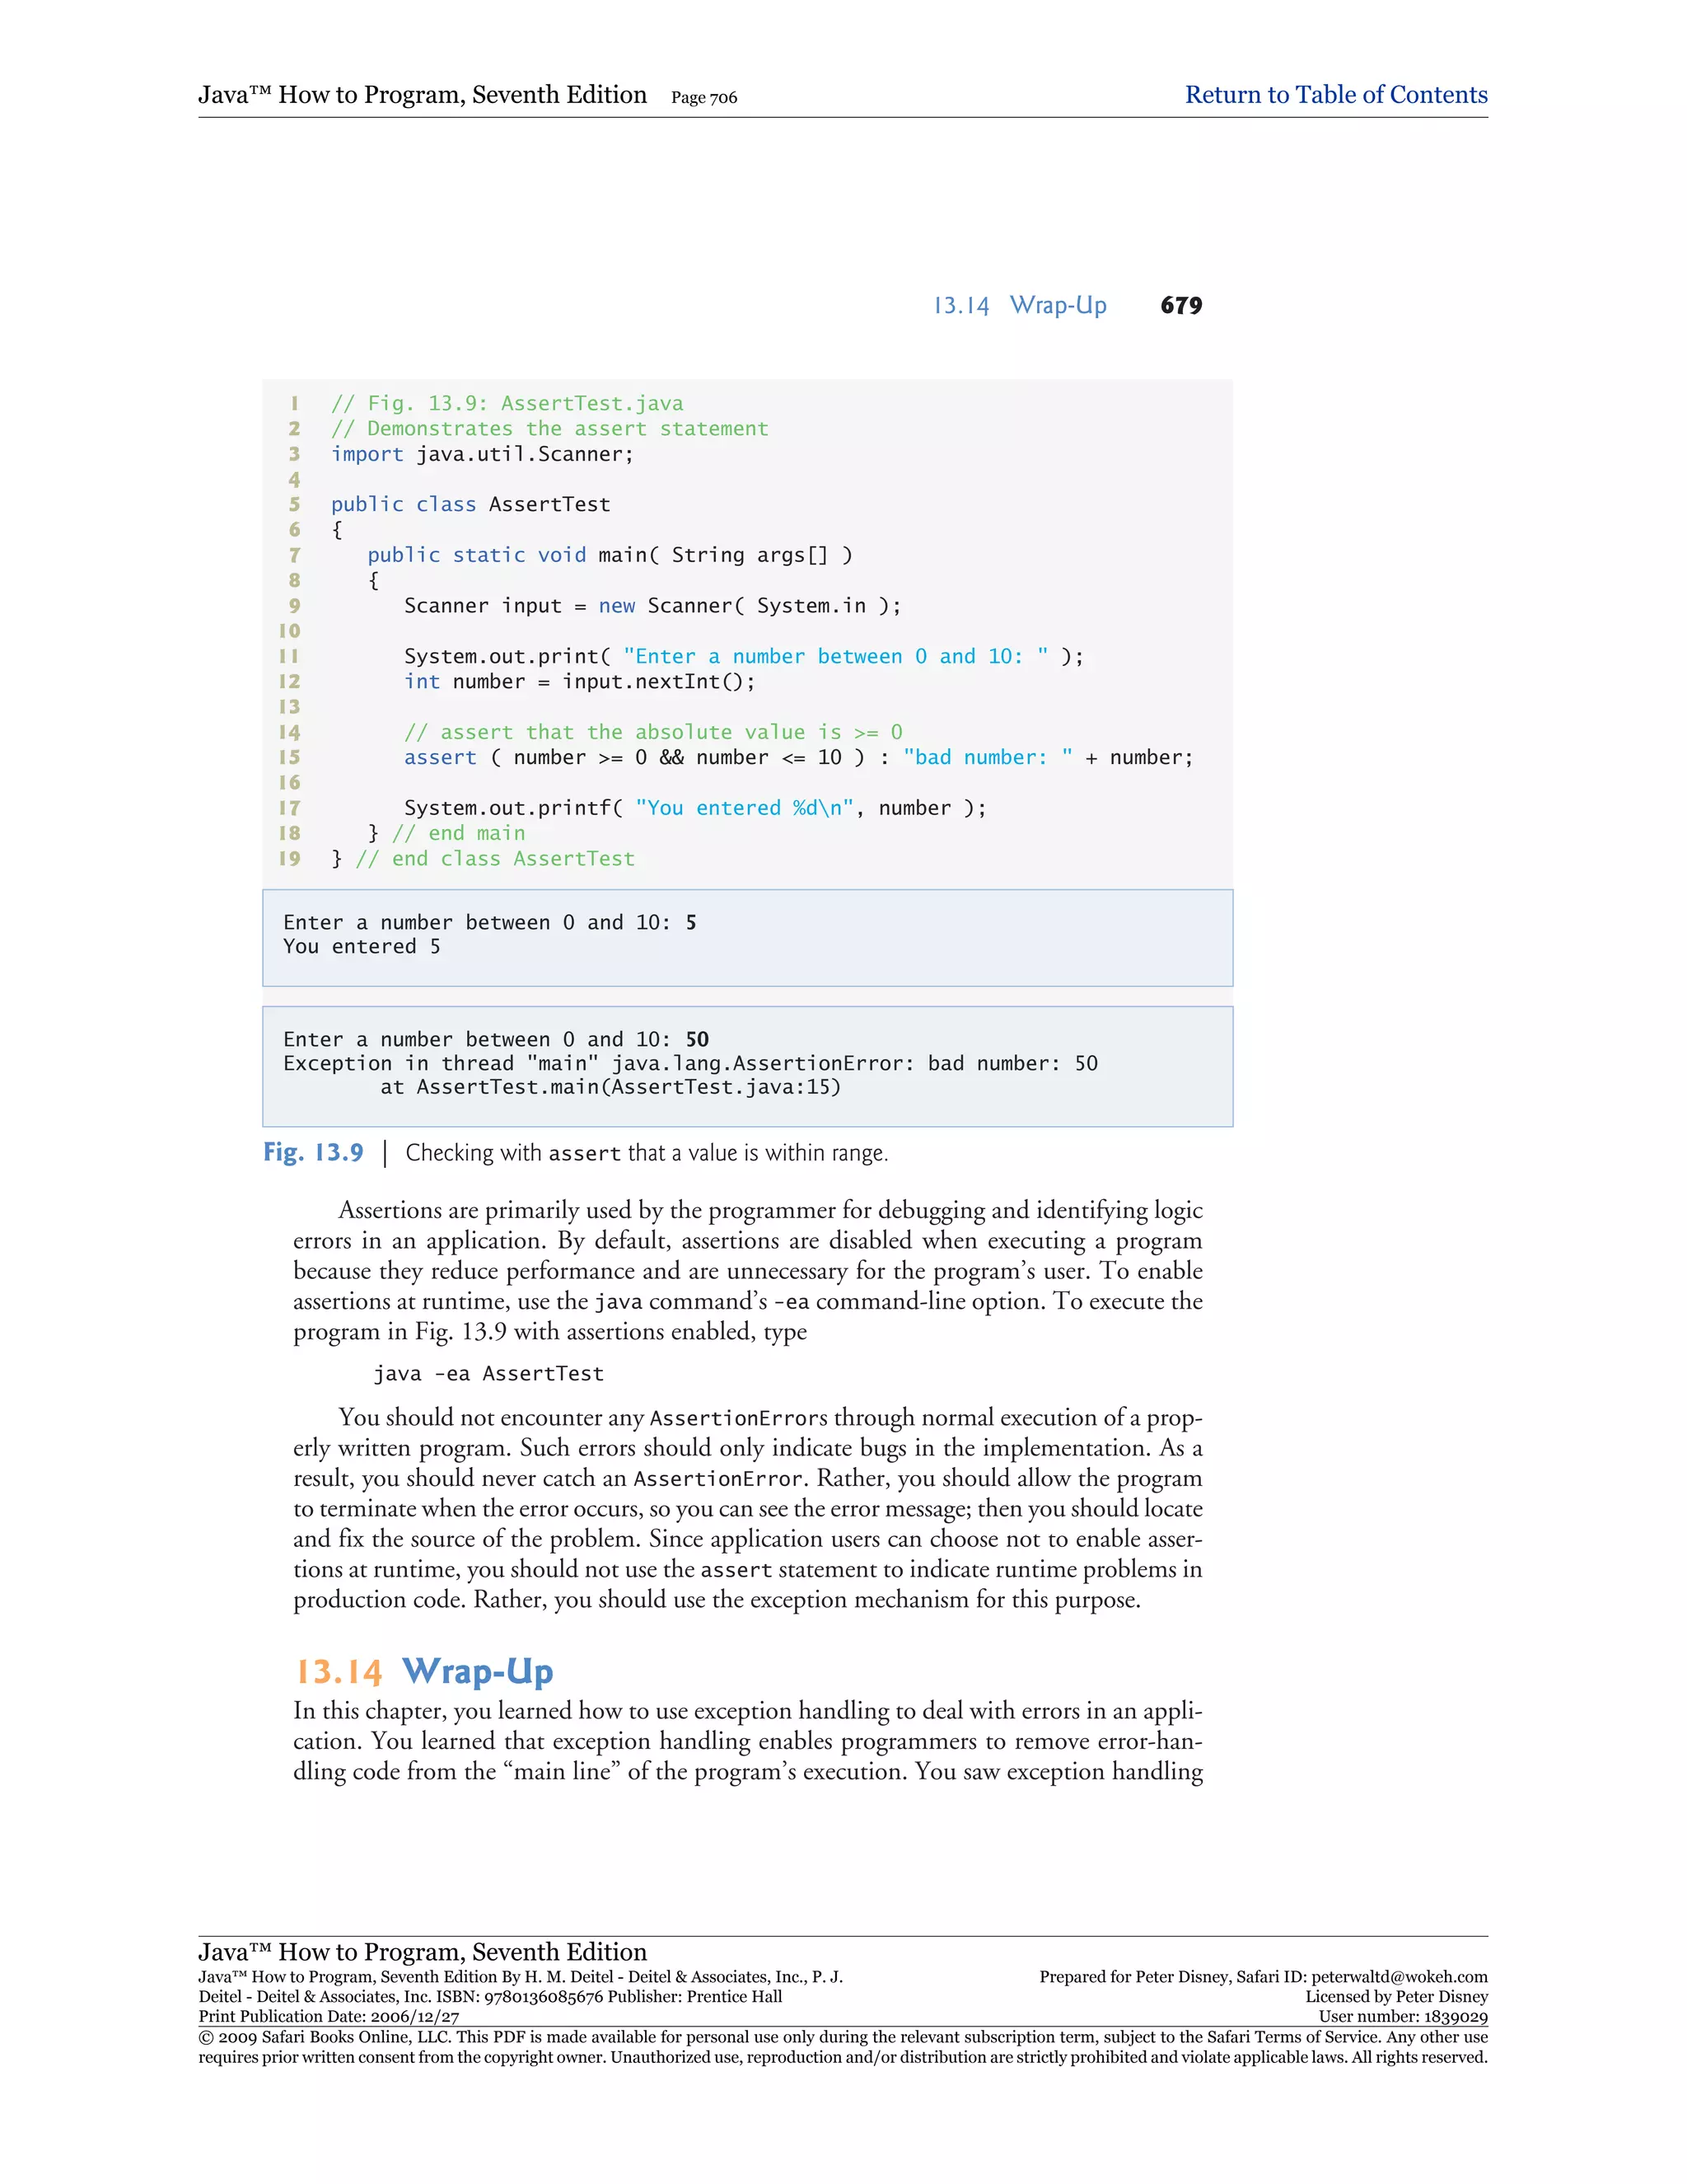Click the java -ea AssertTest command text
Image resolution: width=1687 pixels, height=2184 pixels.
(x=488, y=1374)
